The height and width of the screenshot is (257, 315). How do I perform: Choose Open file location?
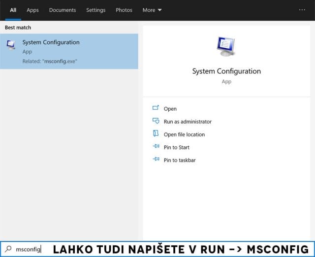click(x=184, y=134)
